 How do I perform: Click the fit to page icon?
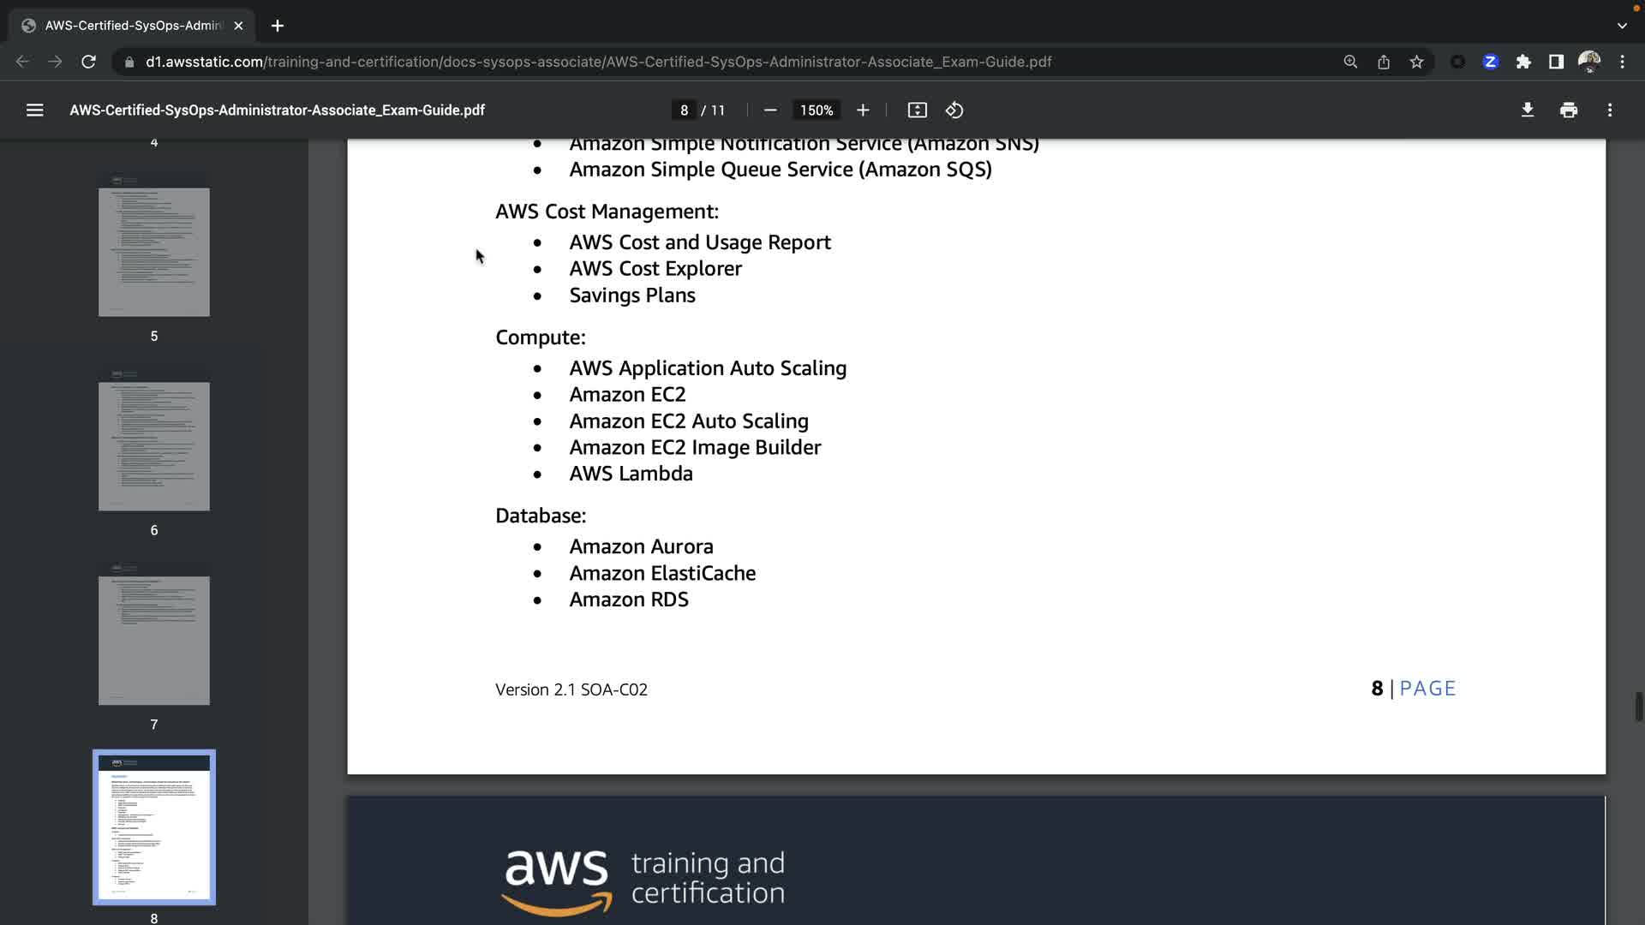click(917, 110)
